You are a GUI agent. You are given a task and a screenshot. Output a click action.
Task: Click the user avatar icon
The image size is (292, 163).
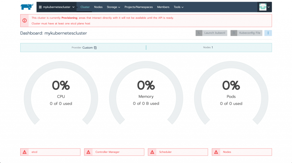[x=263, y=7]
